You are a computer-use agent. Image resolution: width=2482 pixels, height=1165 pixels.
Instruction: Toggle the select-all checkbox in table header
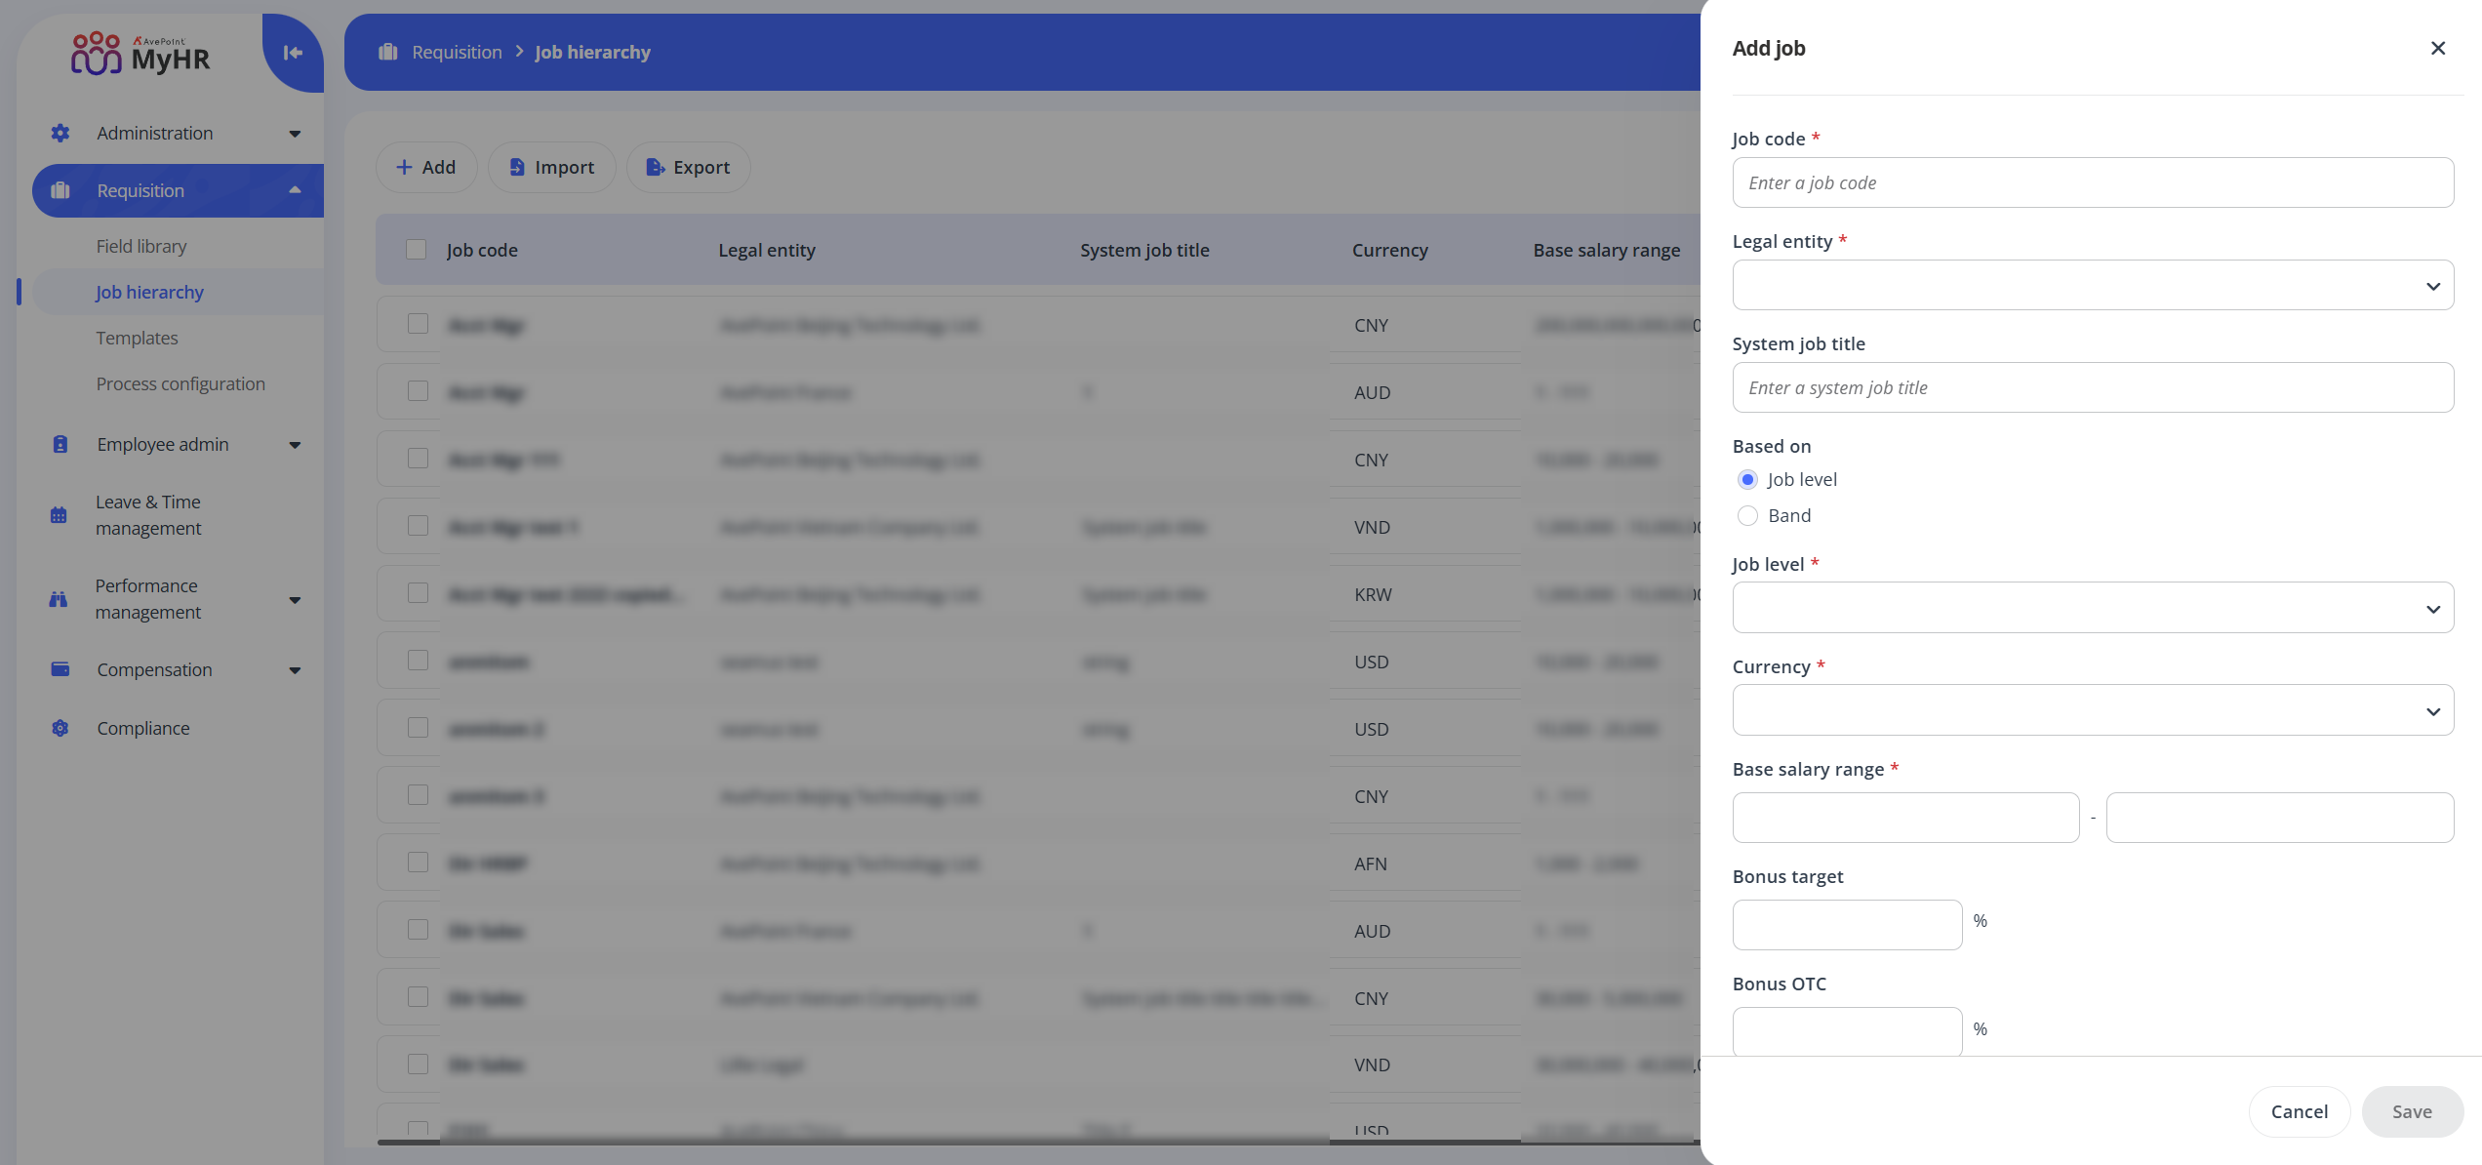[x=417, y=250]
